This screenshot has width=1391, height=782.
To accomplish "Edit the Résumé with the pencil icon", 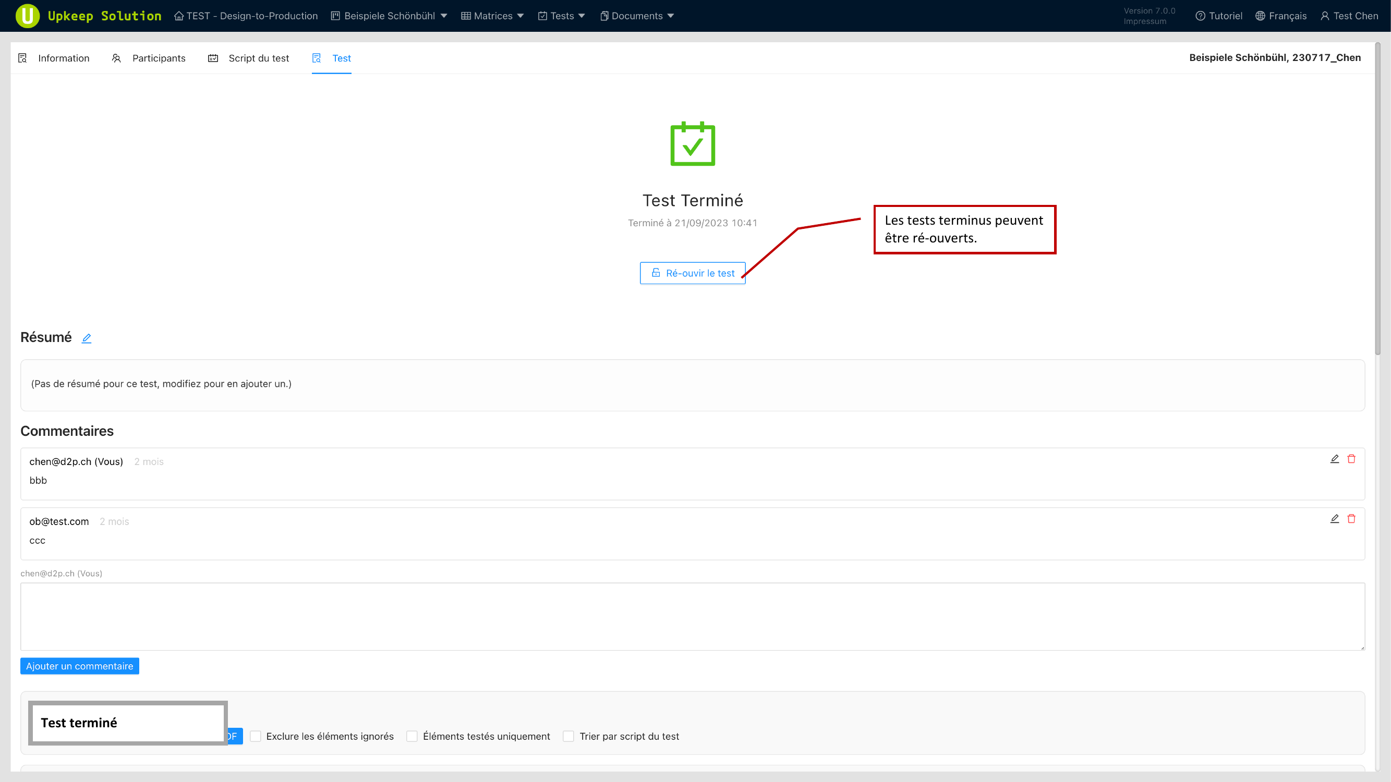I will 87,338.
